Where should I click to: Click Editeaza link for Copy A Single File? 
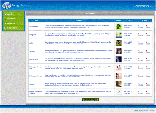click(140, 93)
